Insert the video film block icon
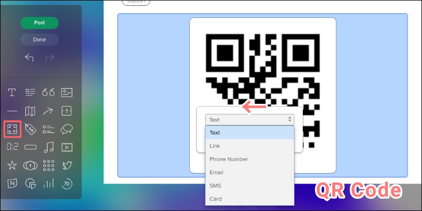Screen dimensions: 422x211 pyautogui.click(x=67, y=147)
